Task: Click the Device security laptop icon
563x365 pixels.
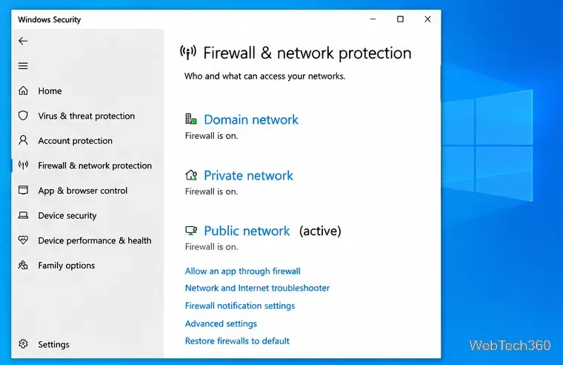Action: click(x=23, y=215)
